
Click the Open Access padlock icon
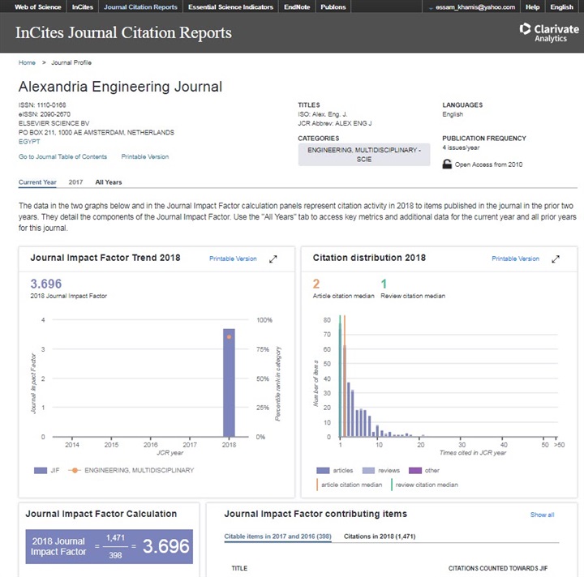[447, 165]
